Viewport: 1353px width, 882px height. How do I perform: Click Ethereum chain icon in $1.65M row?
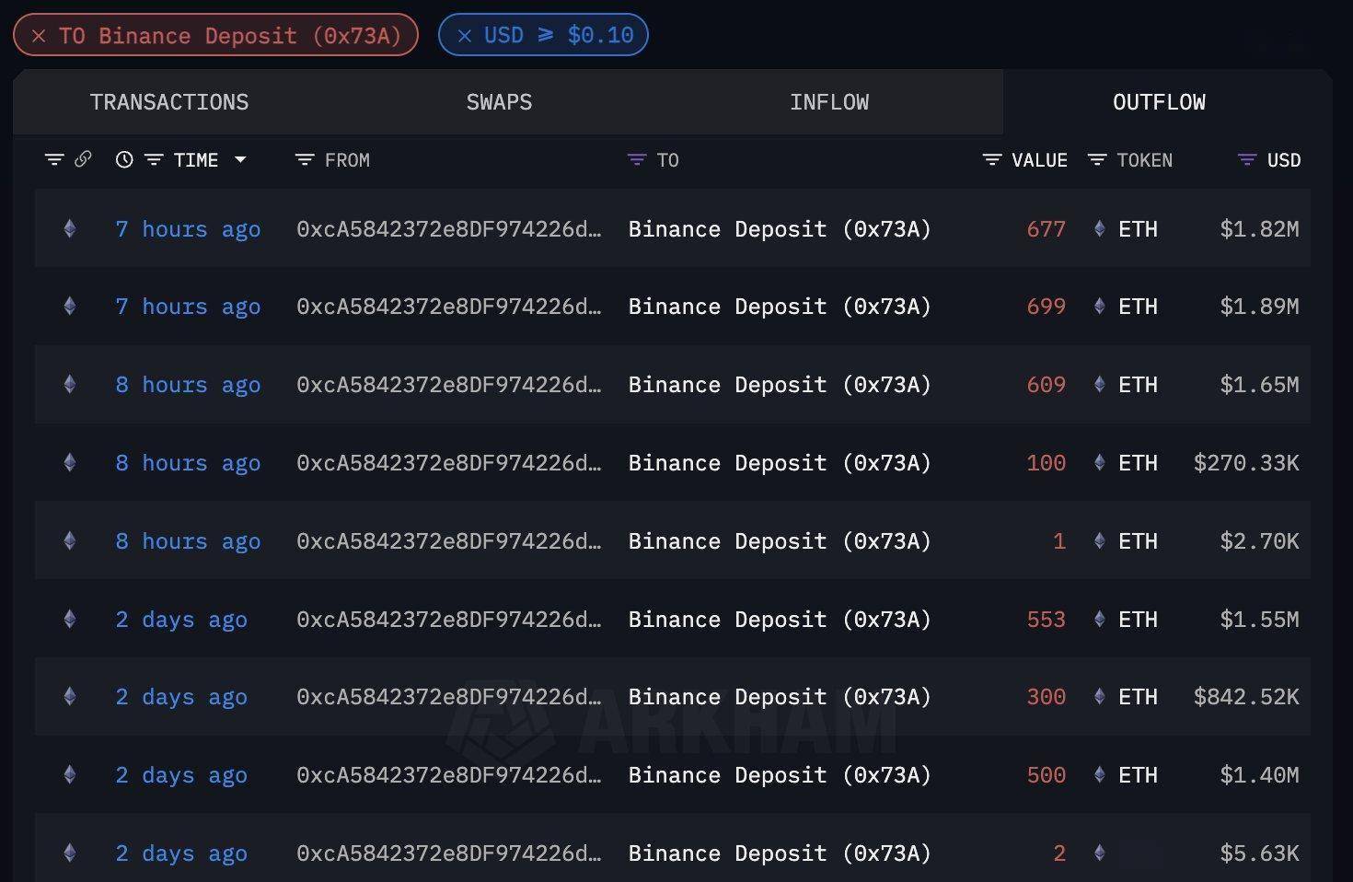69,384
